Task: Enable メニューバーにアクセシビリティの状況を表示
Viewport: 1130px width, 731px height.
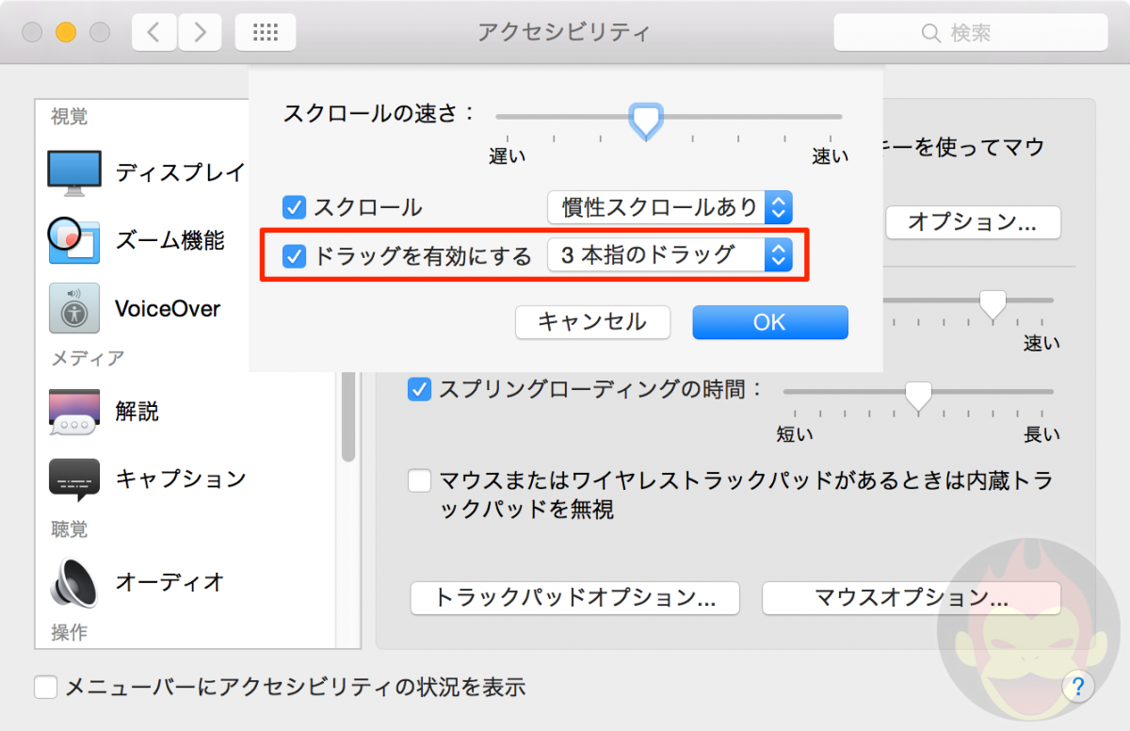Action: 45,687
